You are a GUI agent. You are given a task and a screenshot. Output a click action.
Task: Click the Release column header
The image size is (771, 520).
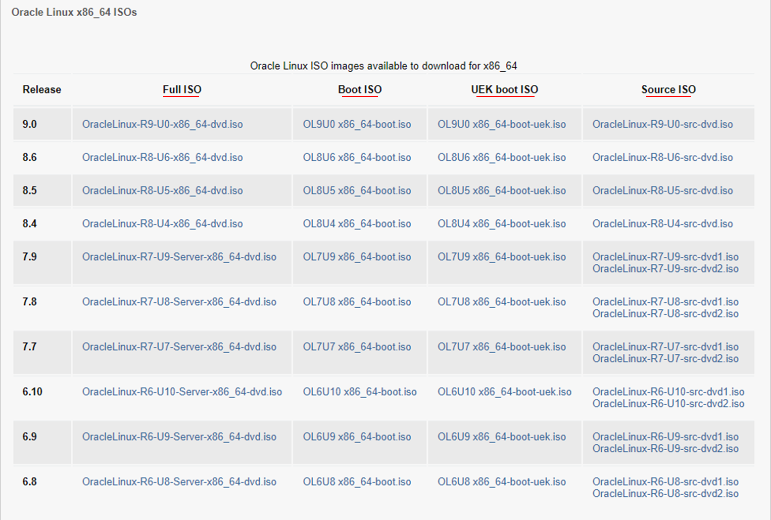pos(42,89)
